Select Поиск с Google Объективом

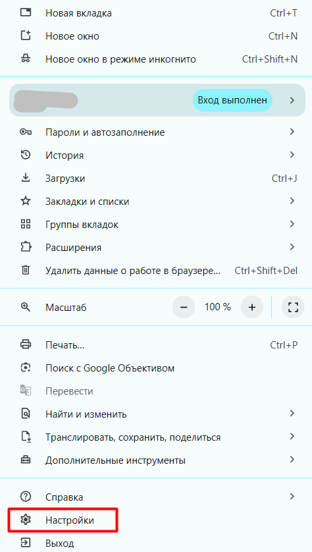point(156,368)
